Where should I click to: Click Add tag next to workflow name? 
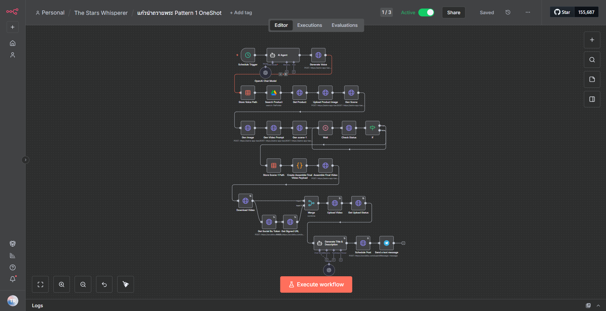pyautogui.click(x=241, y=13)
